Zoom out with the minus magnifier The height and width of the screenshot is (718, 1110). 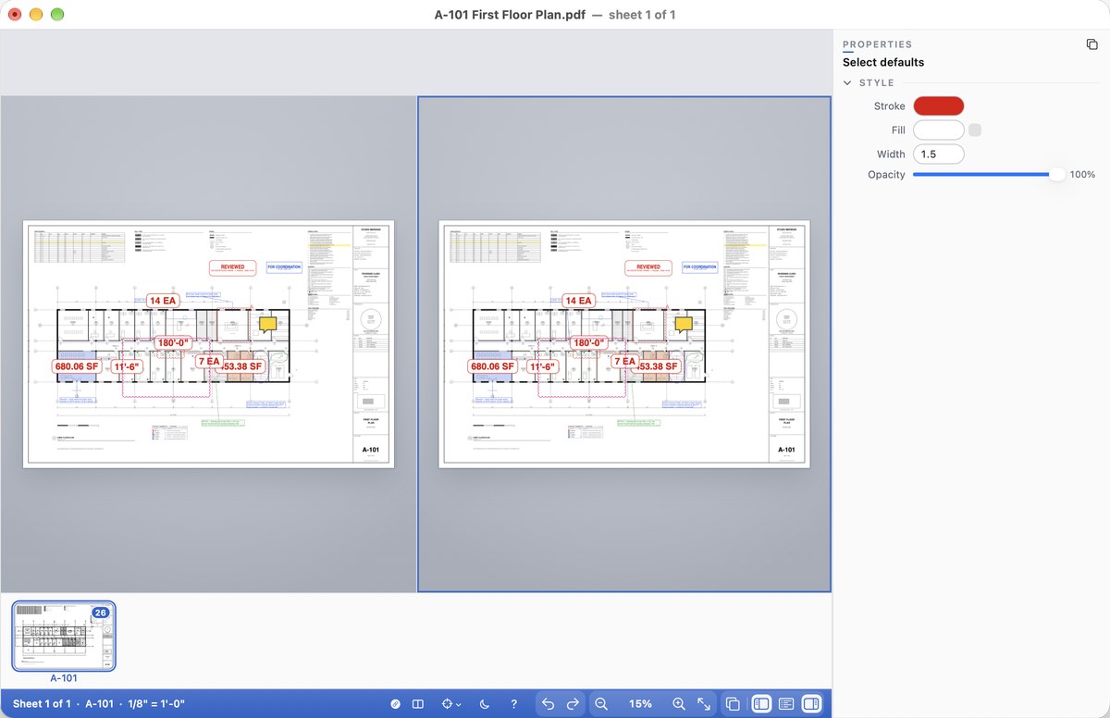601,704
